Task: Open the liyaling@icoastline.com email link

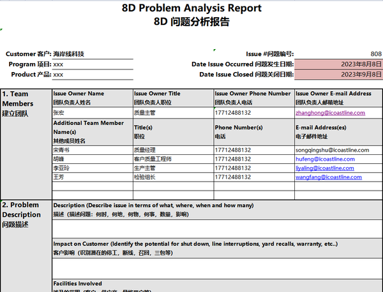Action: coord(325,168)
